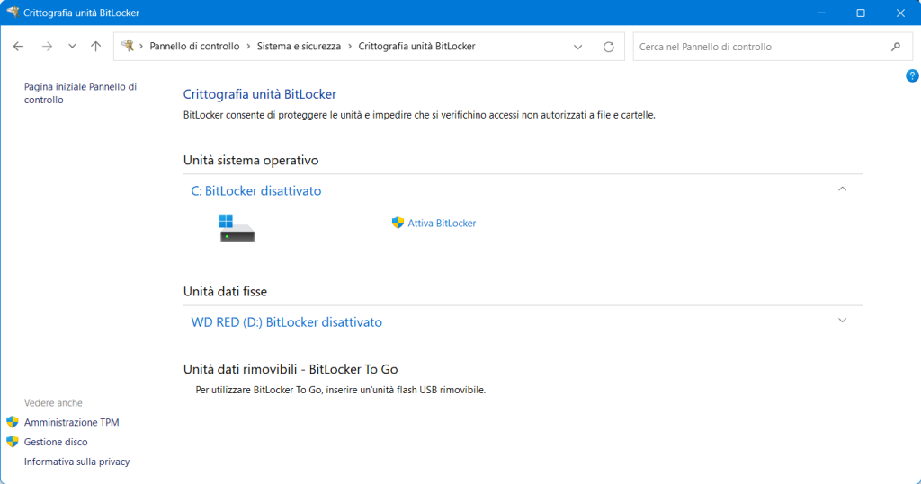Image resolution: width=921 pixels, height=484 pixels.
Task: Click the up one level arrow
Action: click(x=96, y=47)
